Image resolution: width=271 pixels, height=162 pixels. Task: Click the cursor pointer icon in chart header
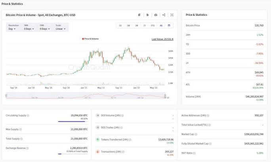click(x=147, y=15)
